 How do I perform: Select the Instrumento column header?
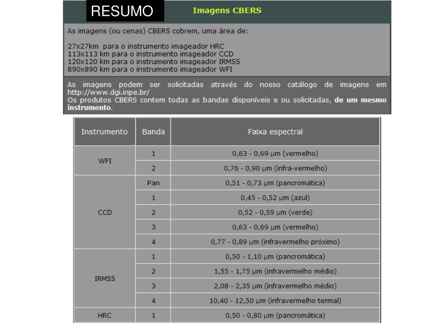[x=105, y=132]
